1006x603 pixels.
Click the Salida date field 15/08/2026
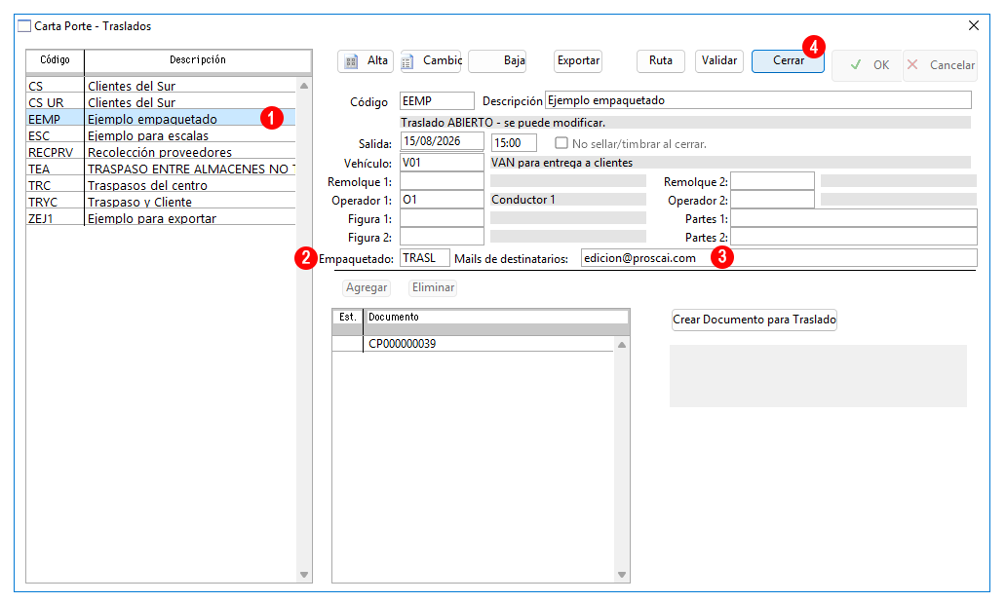click(x=442, y=142)
